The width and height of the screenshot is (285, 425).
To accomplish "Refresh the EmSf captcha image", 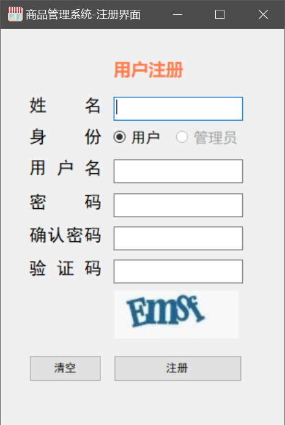I will tap(176, 314).
